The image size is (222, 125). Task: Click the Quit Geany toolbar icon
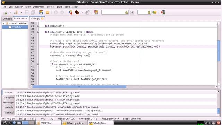163,12
